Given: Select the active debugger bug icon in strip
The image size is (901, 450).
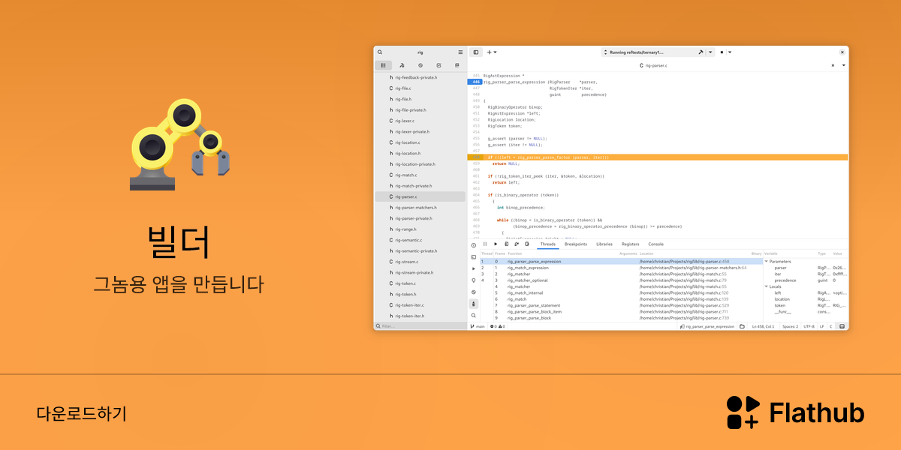Looking at the screenshot, I should [x=474, y=304].
